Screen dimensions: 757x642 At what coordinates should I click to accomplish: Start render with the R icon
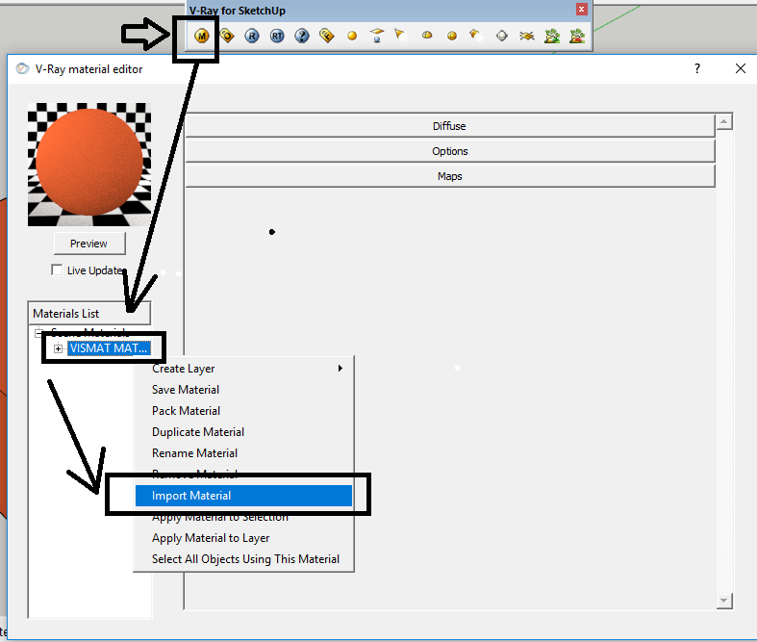click(x=252, y=36)
